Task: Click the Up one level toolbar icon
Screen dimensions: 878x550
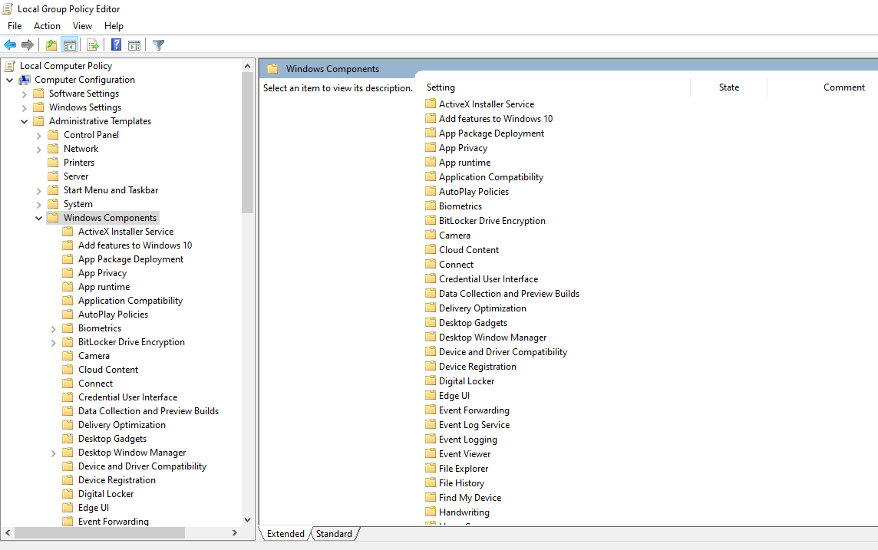Action: click(51, 44)
